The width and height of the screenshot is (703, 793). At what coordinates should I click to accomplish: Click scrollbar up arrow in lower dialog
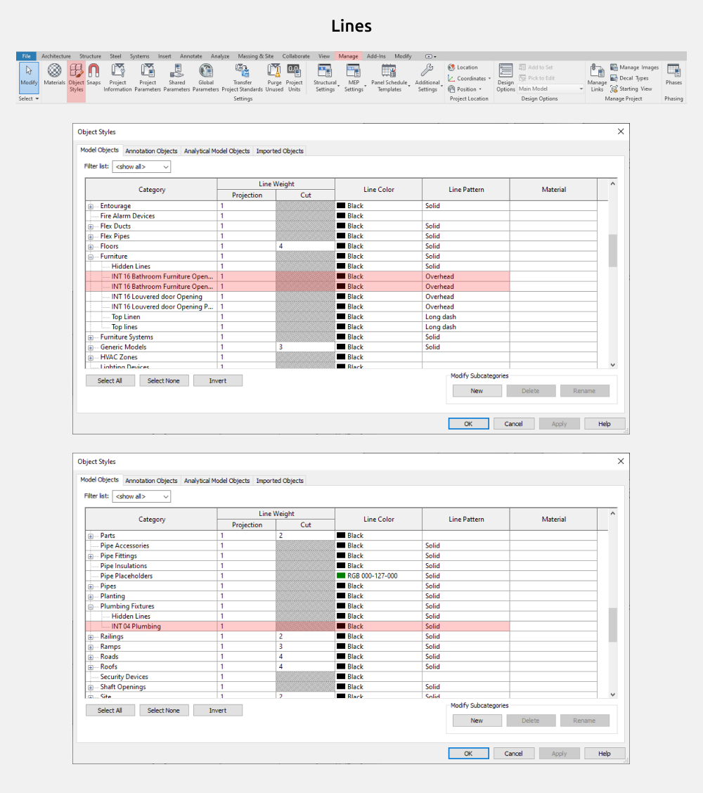(x=612, y=513)
